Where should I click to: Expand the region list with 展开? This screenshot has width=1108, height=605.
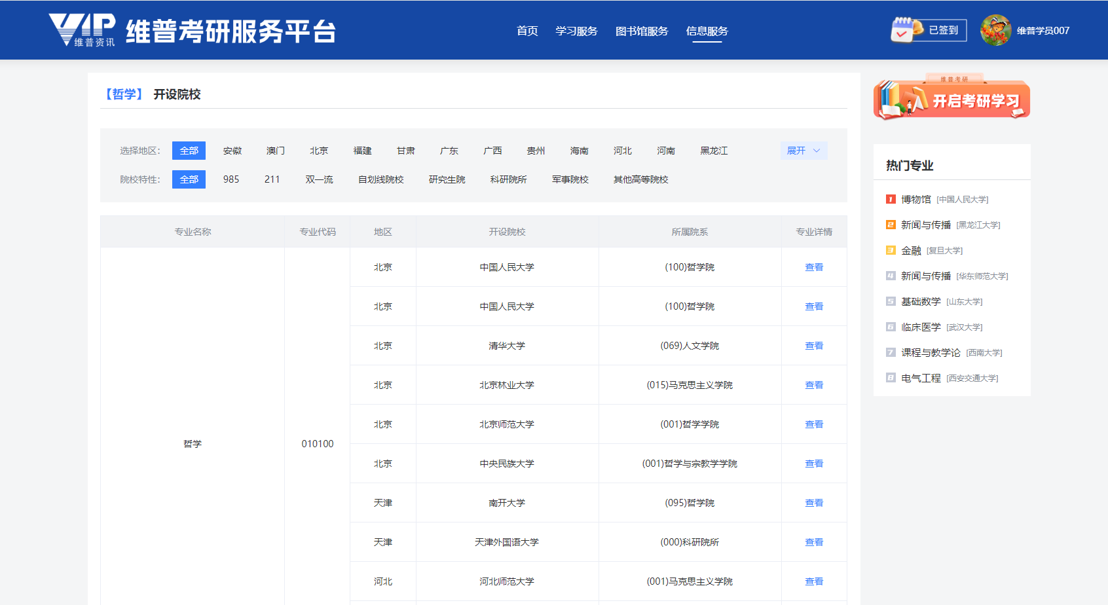pyautogui.click(x=803, y=151)
